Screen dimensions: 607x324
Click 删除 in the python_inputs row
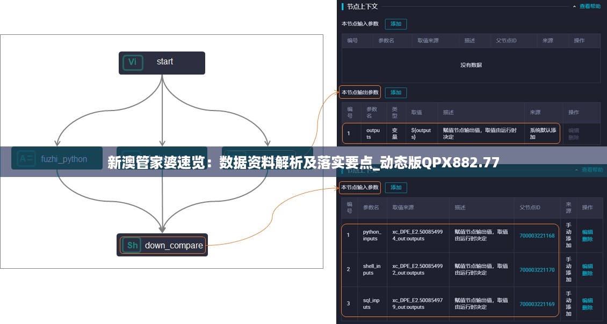tap(587, 239)
